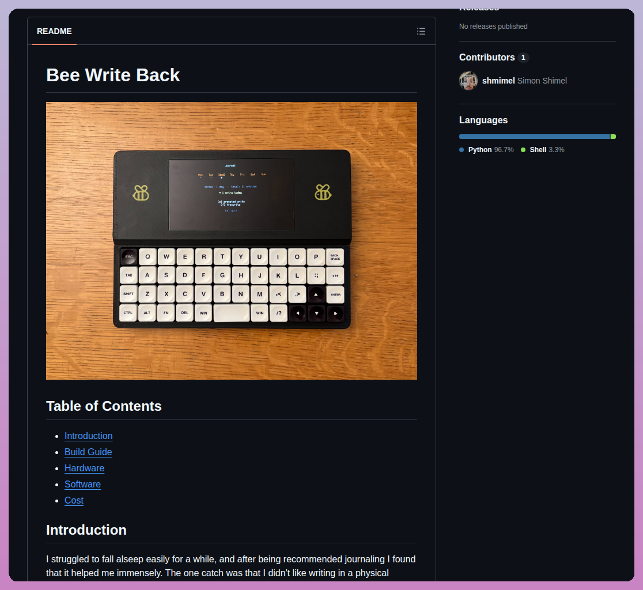Open the README outline icon
Image resolution: width=643 pixels, height=590 pixels.
click(x=421, y=31)
